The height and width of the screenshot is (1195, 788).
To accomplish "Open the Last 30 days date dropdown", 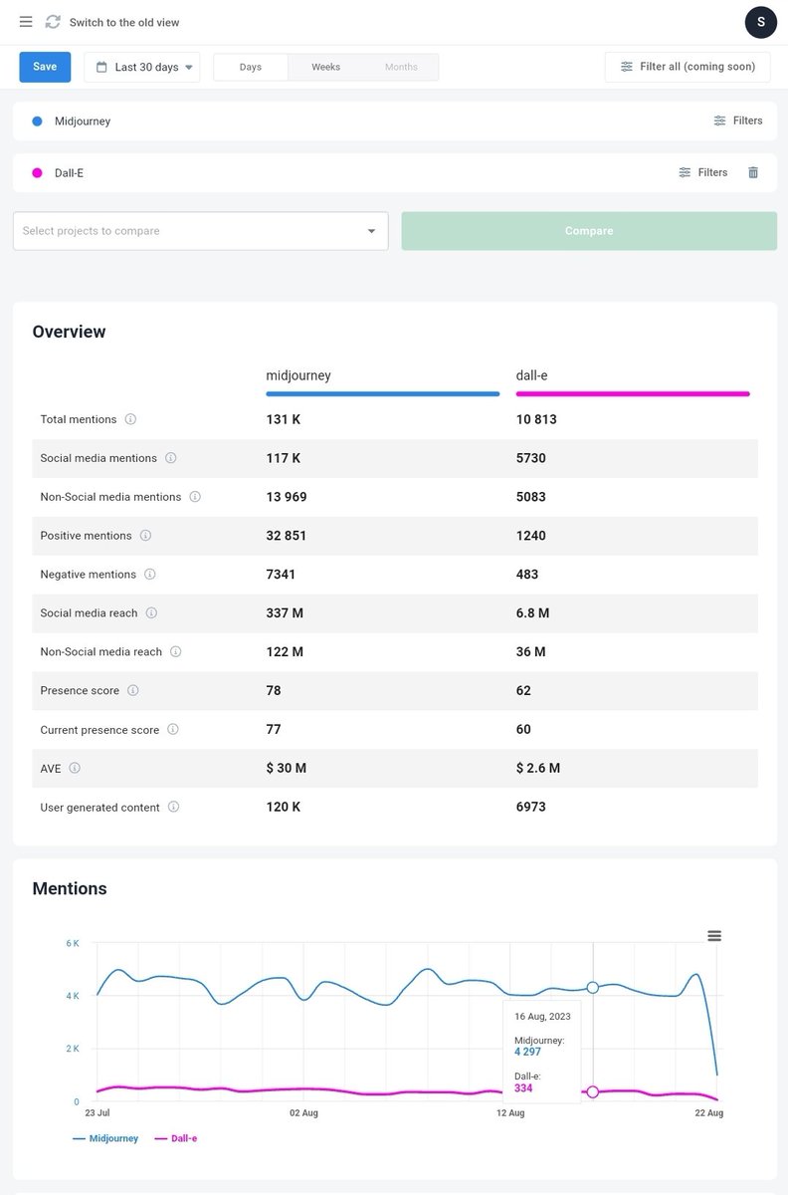I will pyautogui.click(x=142, y=67).
